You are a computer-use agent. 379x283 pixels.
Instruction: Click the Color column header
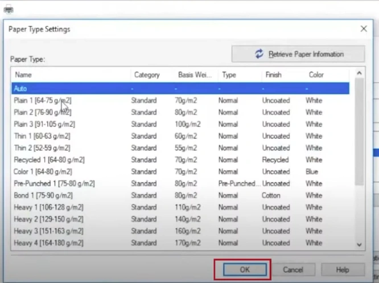point(327,75)
